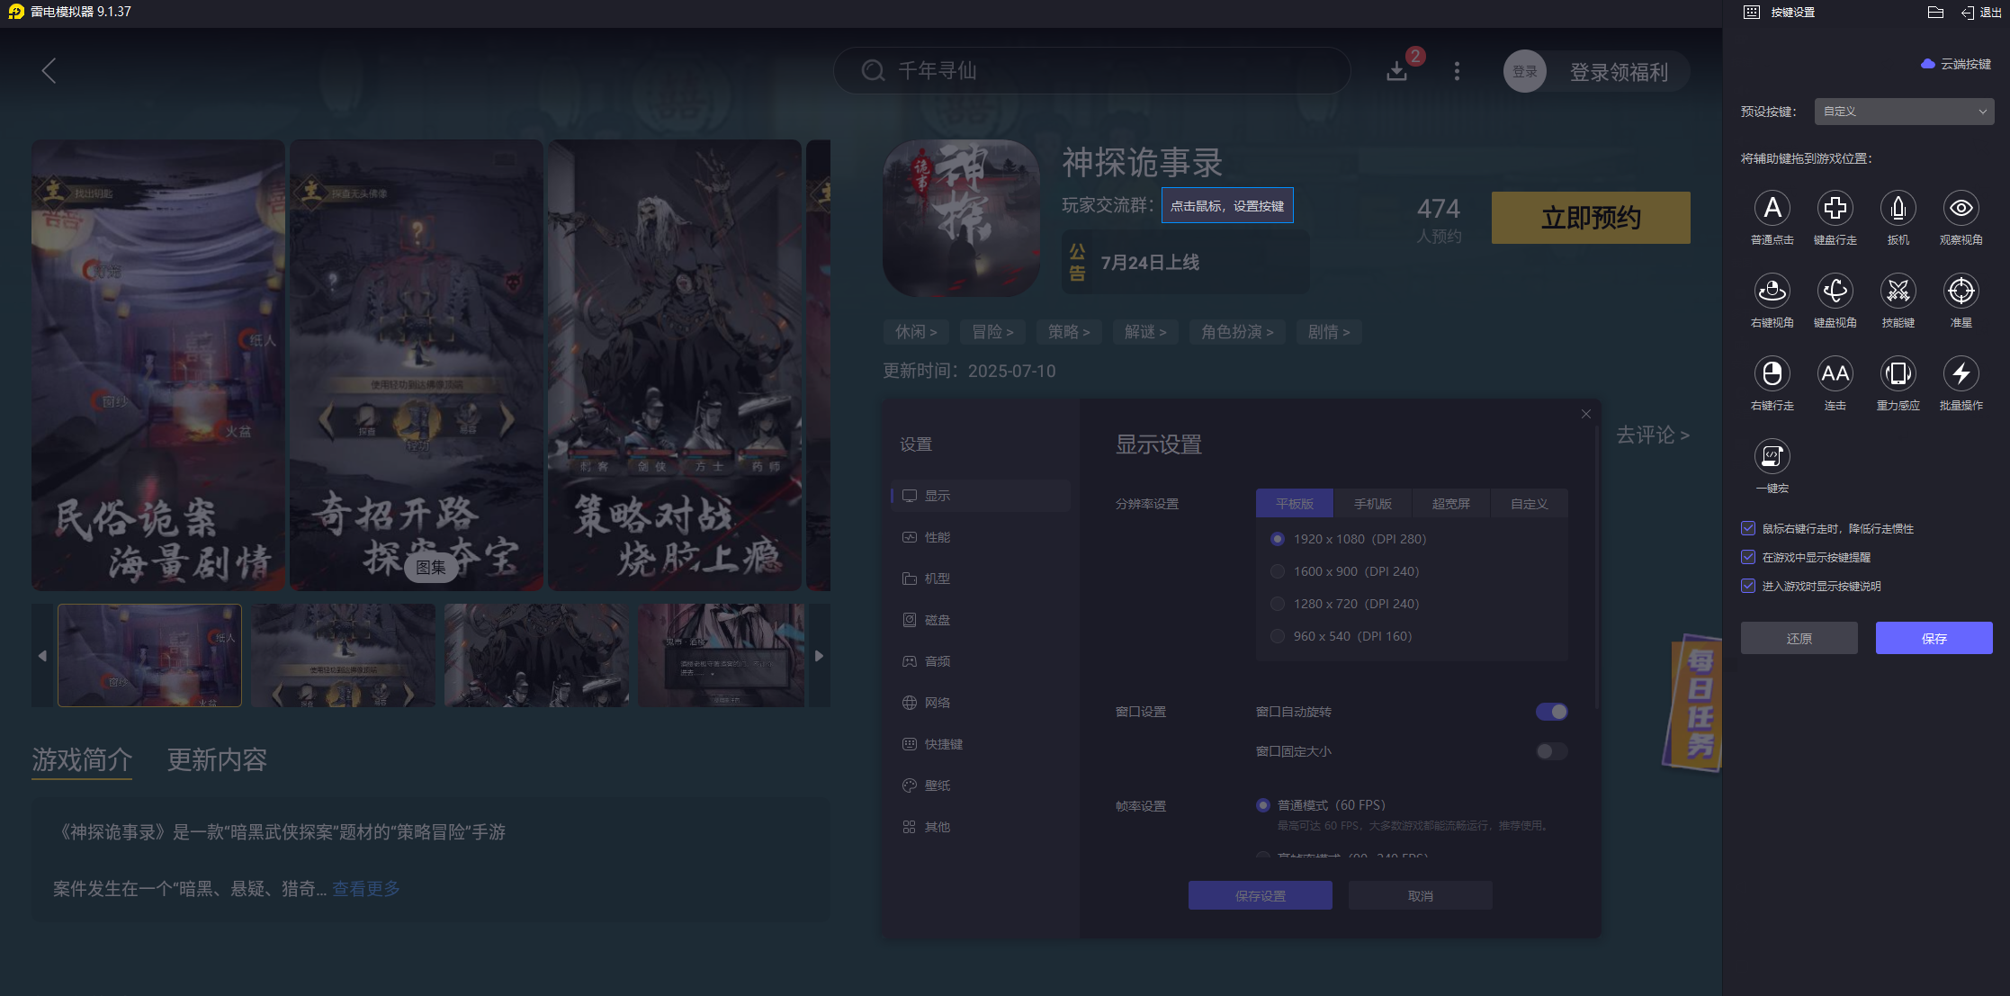This screenshot has width=2010, height=996.
Task: Switch to the 平板版 resolution tab
Action: [1294, 504]
